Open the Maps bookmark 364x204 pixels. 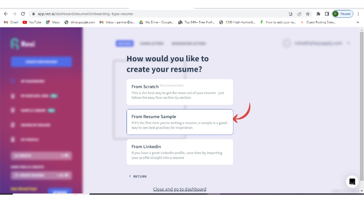coord(53,22)
